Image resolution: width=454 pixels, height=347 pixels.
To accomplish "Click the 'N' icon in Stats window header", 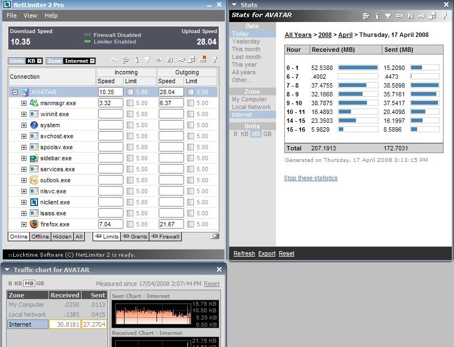I will coord(410,16).
